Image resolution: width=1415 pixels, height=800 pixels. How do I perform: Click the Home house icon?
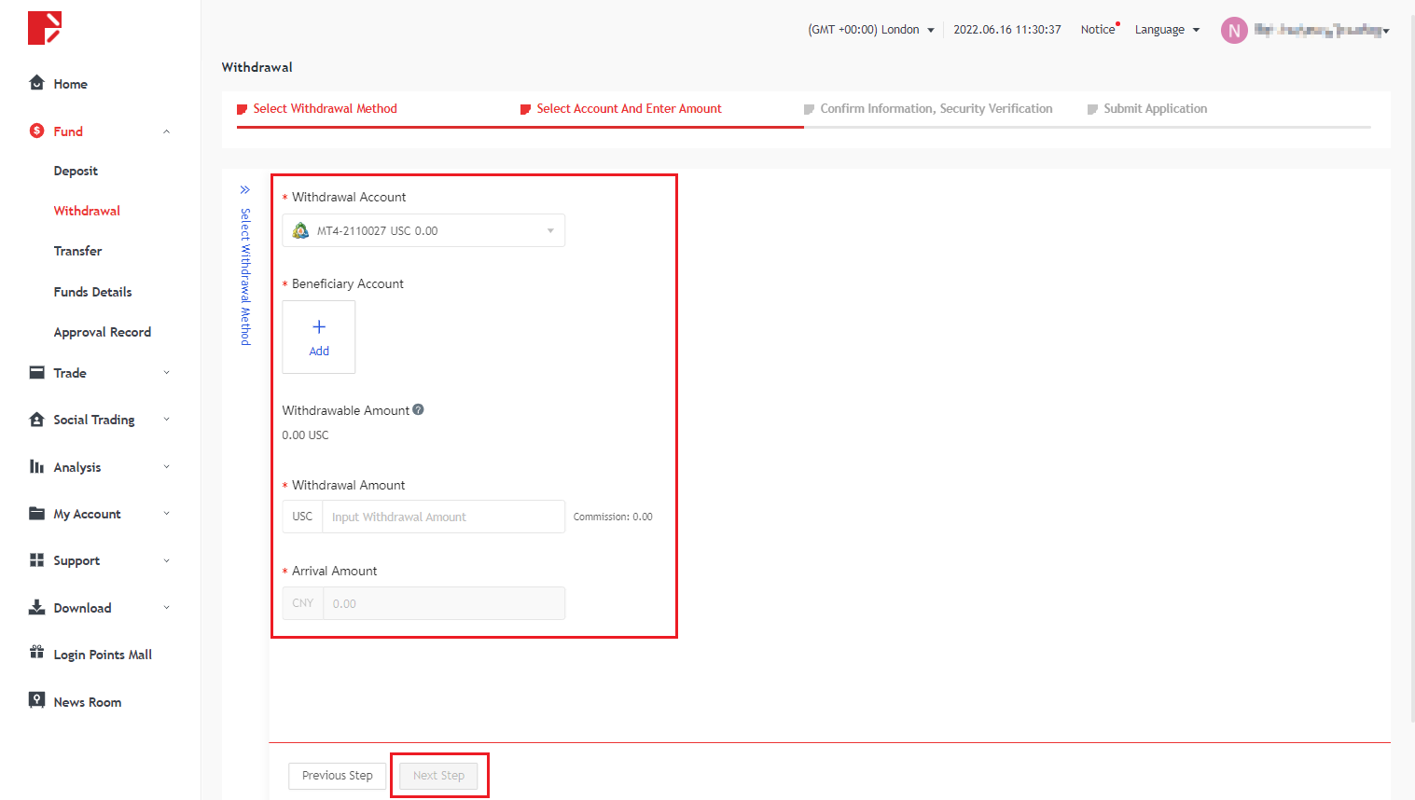tap(37, 83)
